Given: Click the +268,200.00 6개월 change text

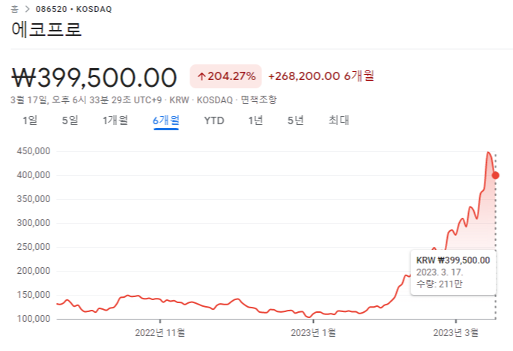Looking at the screenshot, I should [321, 76].
